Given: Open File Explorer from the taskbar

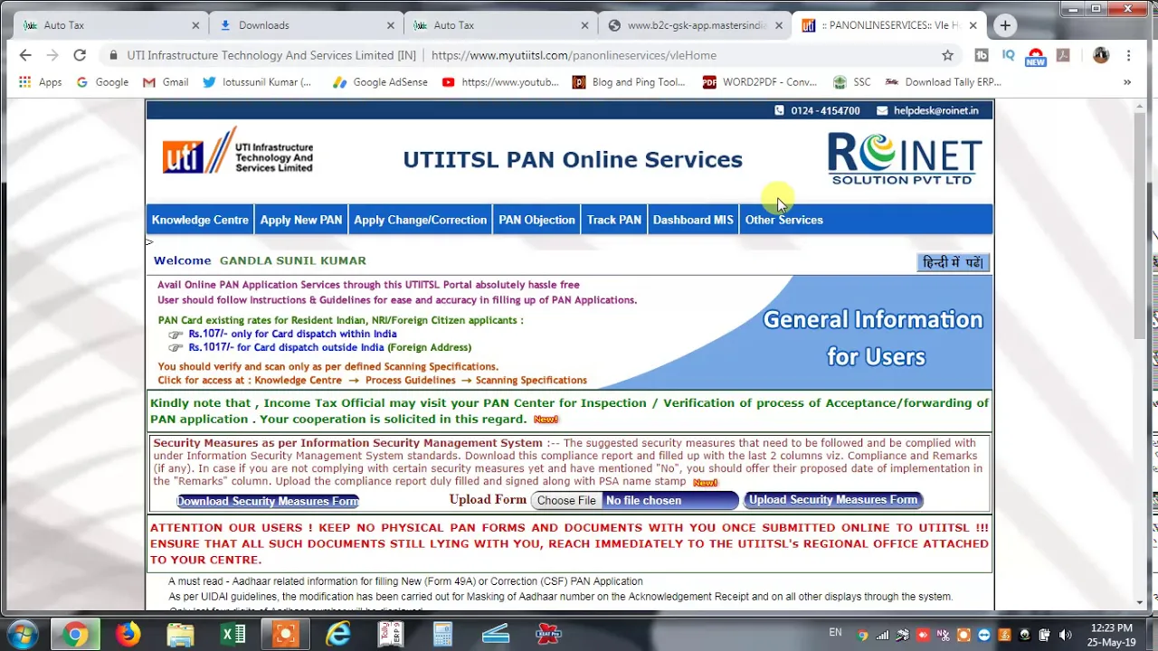Looking at the screenshot, I should 181,634.
